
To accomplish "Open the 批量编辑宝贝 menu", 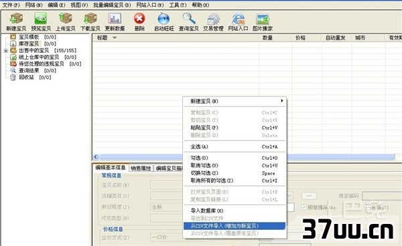I will click(112, 5).
